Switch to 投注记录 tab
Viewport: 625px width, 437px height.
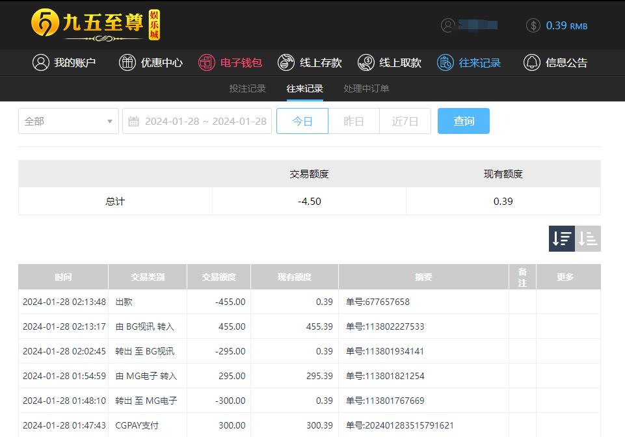[x=247, y=88]
